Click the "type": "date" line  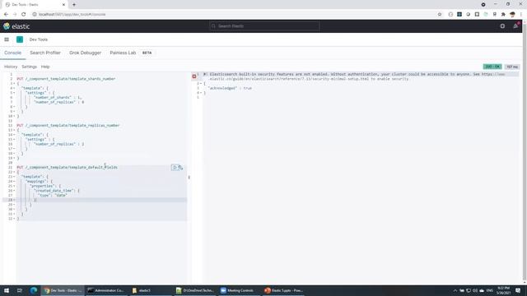click(53, 196)
